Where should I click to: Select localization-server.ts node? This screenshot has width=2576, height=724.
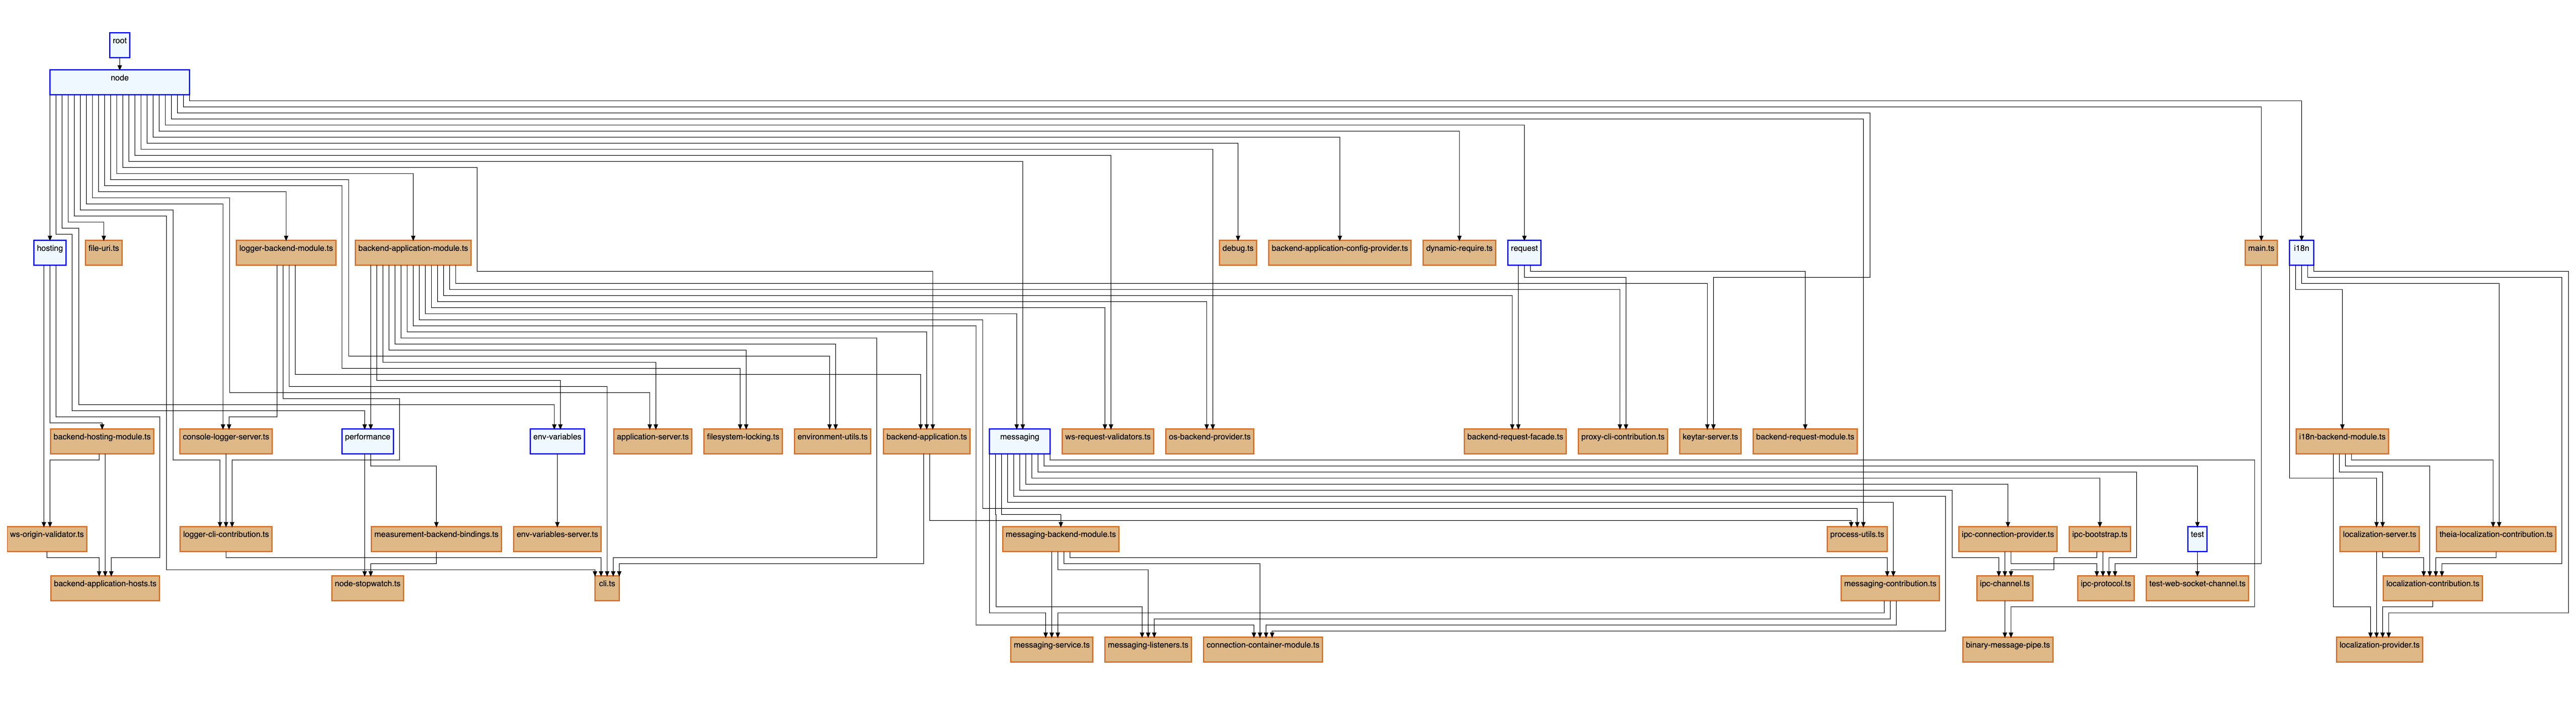point(2379,539)
